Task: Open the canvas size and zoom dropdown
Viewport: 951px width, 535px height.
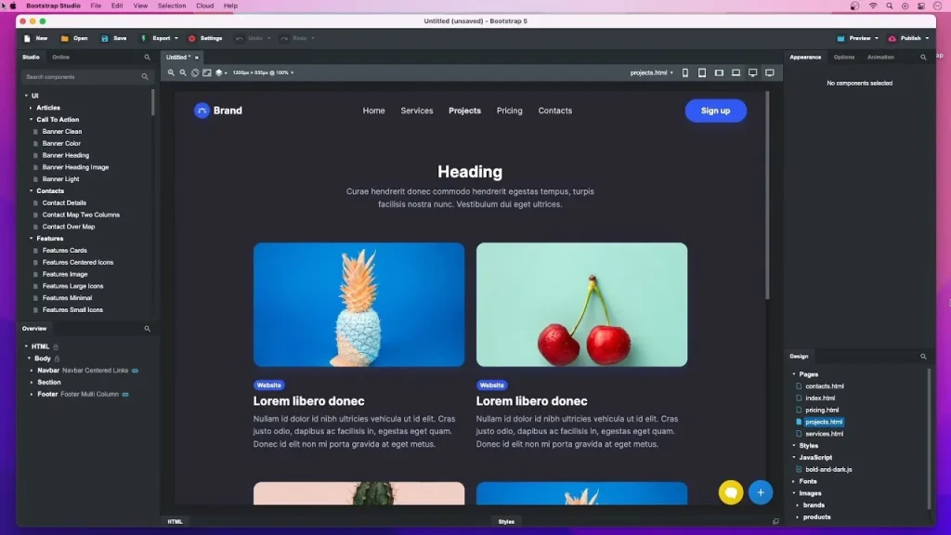Action: (263, 72)
